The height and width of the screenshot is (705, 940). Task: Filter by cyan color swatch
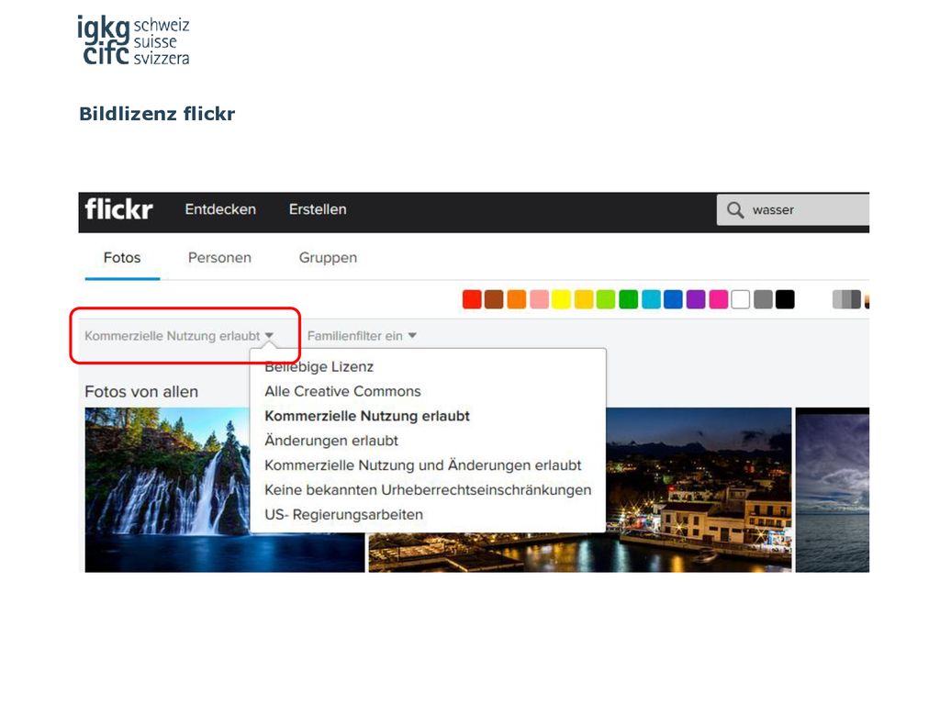point(651,299)
